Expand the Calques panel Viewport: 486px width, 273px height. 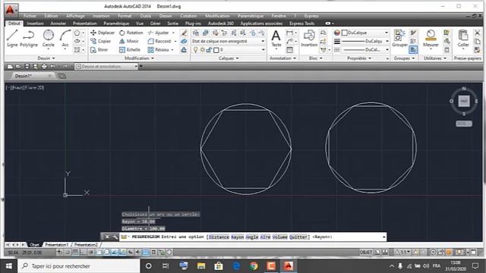click(229, 58)
